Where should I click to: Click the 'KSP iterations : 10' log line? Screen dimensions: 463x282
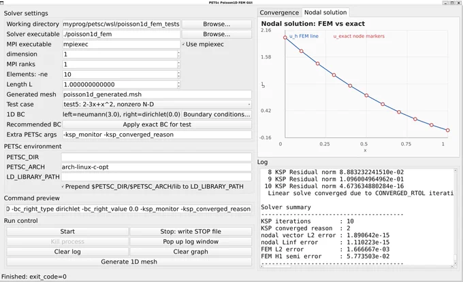[307, 222]
